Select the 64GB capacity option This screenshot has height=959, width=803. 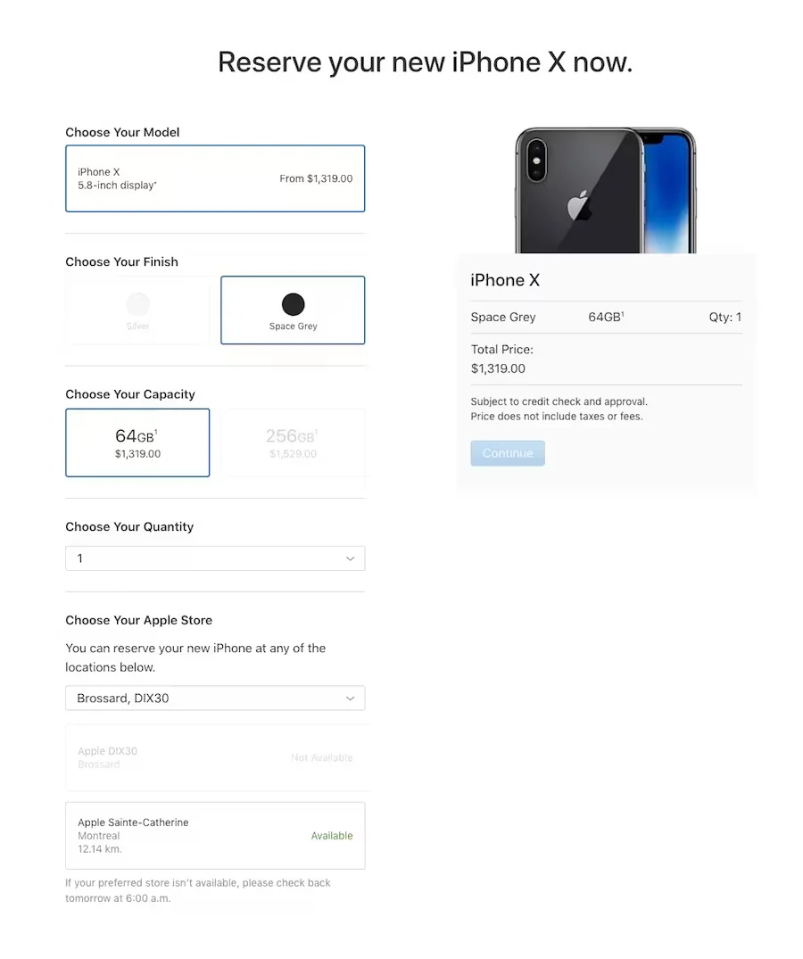tap(137, 442)
